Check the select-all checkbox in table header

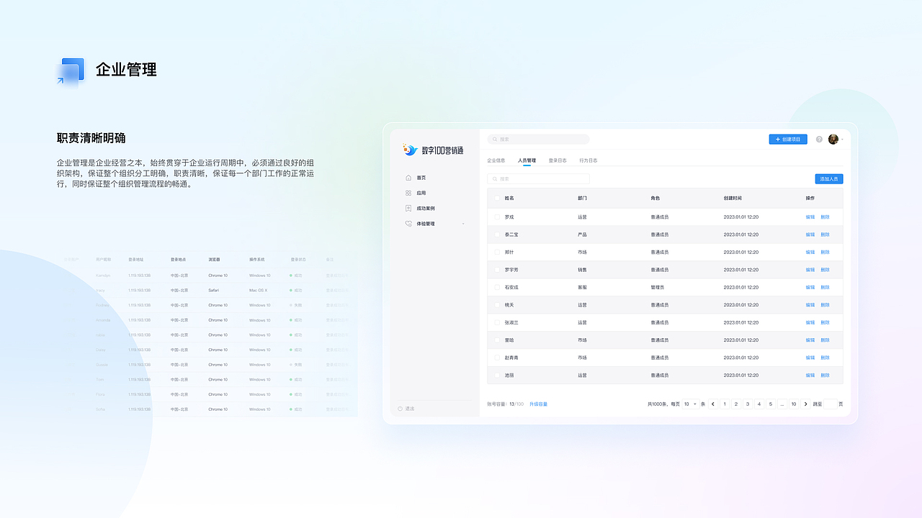496,198
